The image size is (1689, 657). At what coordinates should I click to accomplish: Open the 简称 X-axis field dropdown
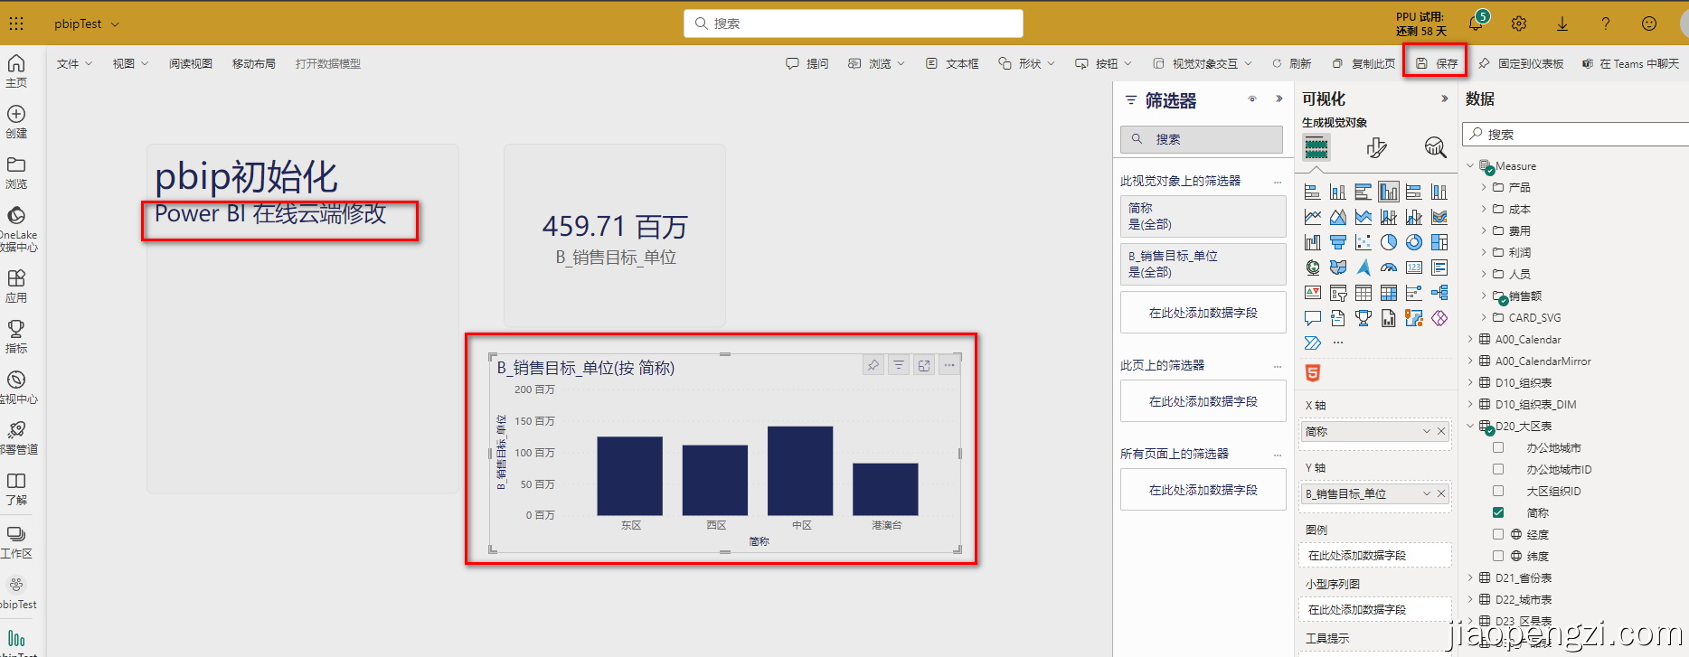click(x=1427, y=431)
